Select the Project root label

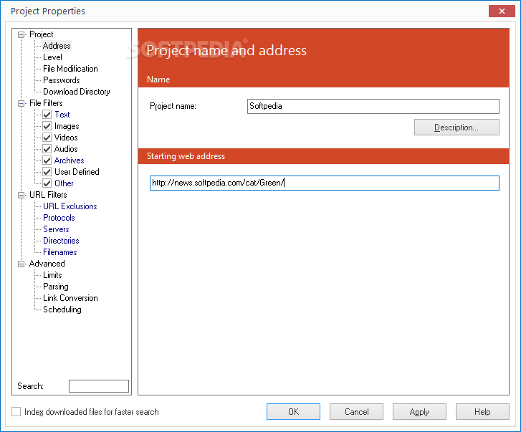[x=41, y=34]
